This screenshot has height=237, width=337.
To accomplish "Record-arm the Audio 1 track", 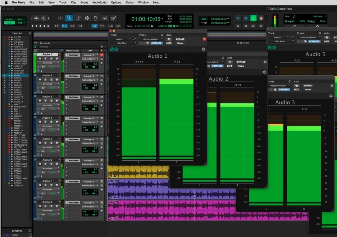I will tap(40, 58).
